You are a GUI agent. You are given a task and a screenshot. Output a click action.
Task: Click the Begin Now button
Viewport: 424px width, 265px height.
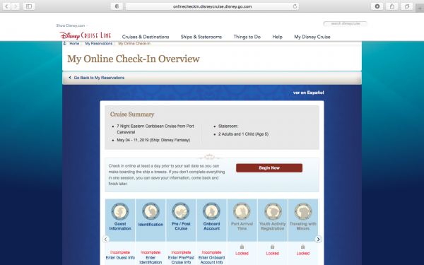pos(269,168)
